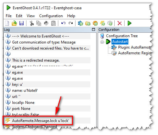Click the info icon beside name: u'Note9'

pyautogui.click(x=8, y=90)
